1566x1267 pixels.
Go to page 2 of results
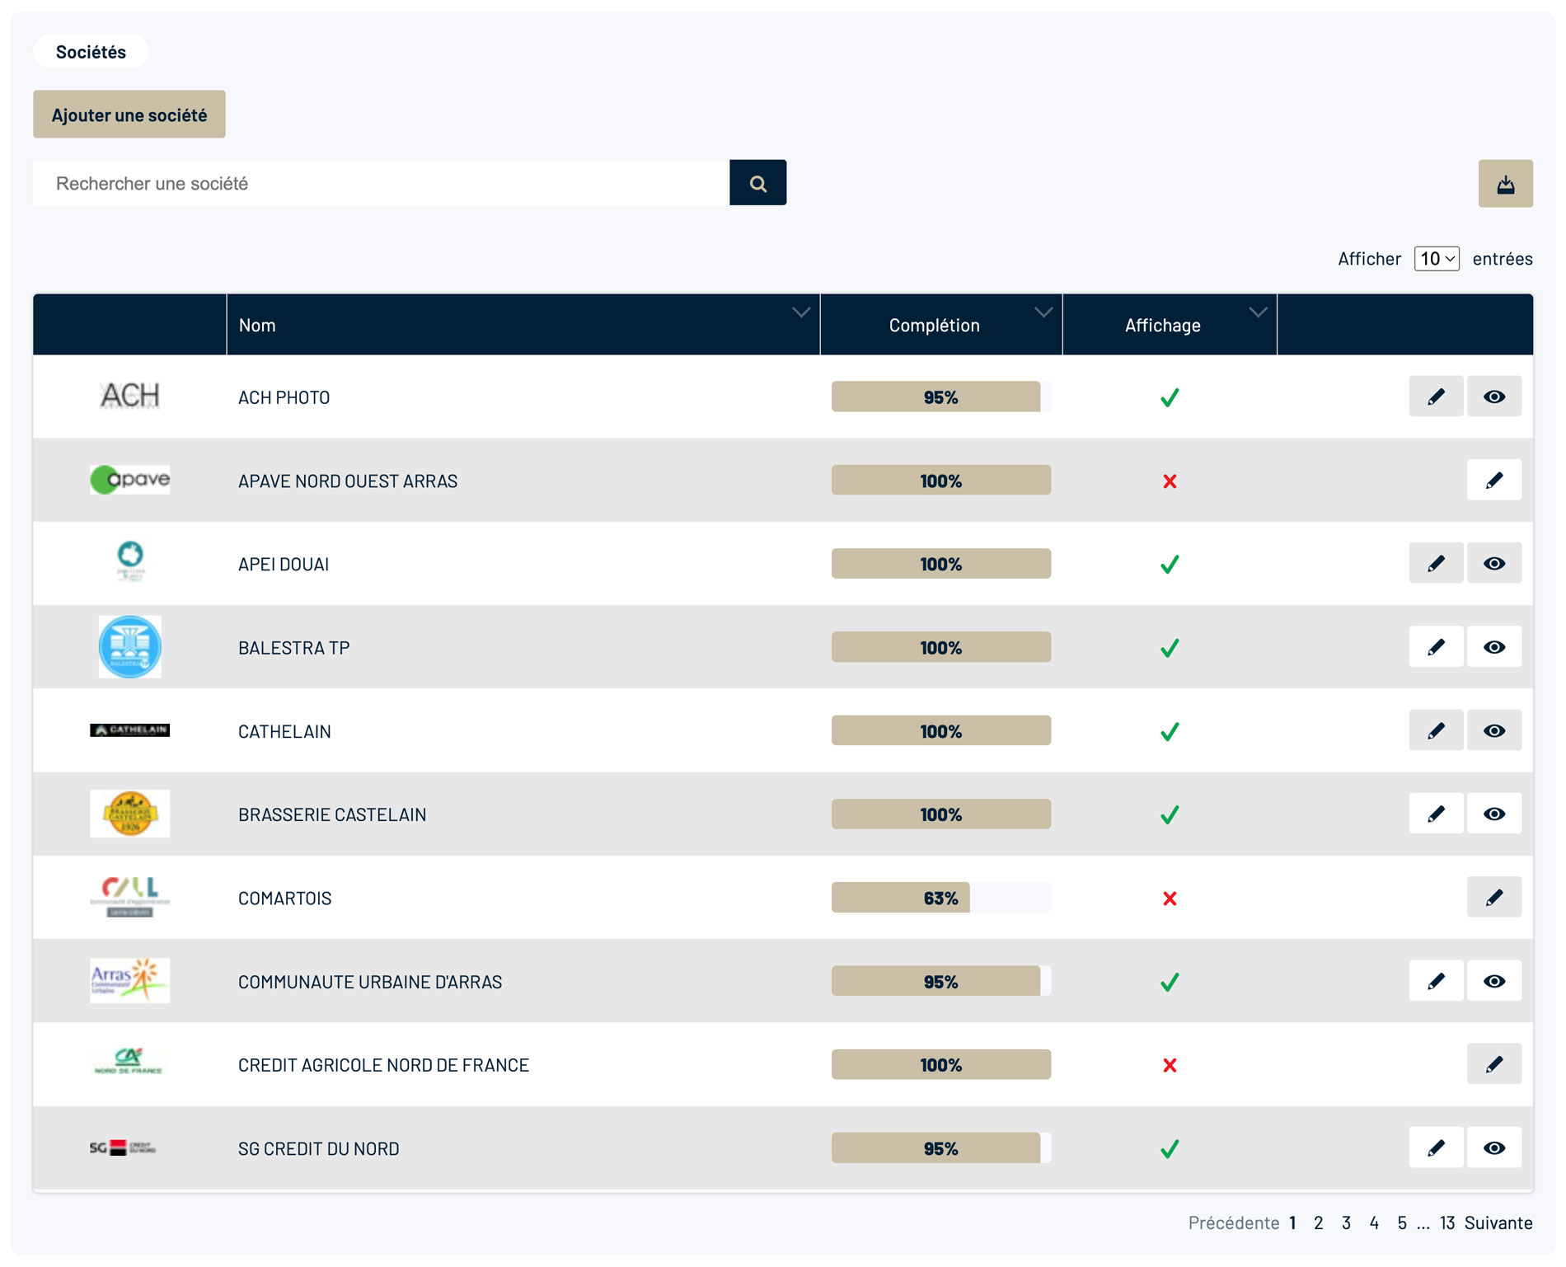1318,1222
